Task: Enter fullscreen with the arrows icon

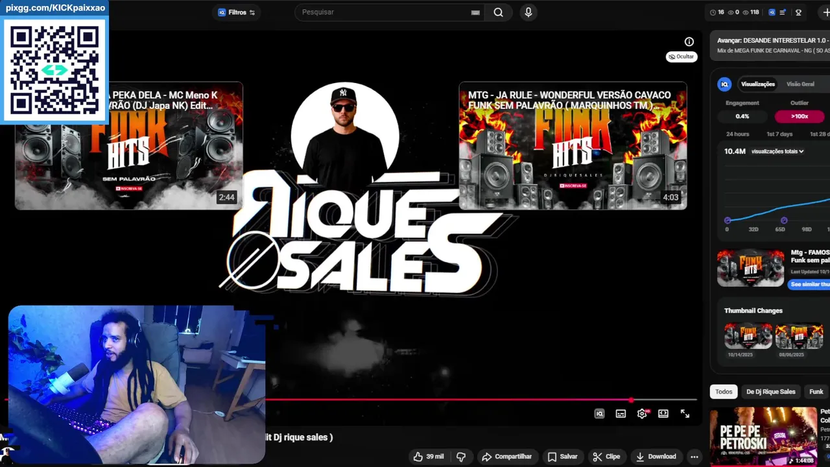Action: (685, 414)
